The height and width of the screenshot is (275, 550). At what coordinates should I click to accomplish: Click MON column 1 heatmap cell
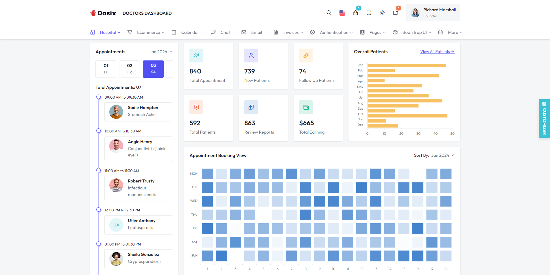207,174
